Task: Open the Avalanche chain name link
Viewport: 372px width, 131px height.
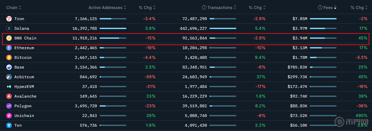Action: [x=25, y=96]
